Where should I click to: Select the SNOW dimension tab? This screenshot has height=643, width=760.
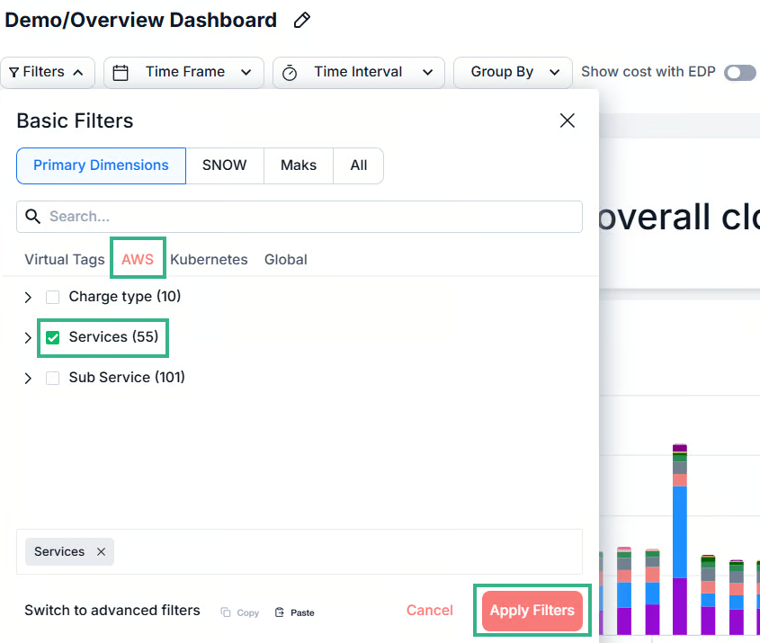click(x=224, y=165)
